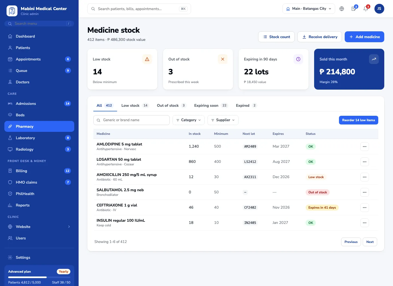Click the Yearly plan badge
This screenshot has height=286, width=393.
[x=64, y=272]
